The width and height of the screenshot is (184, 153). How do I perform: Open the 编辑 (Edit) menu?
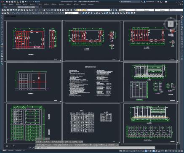point(11,4)
